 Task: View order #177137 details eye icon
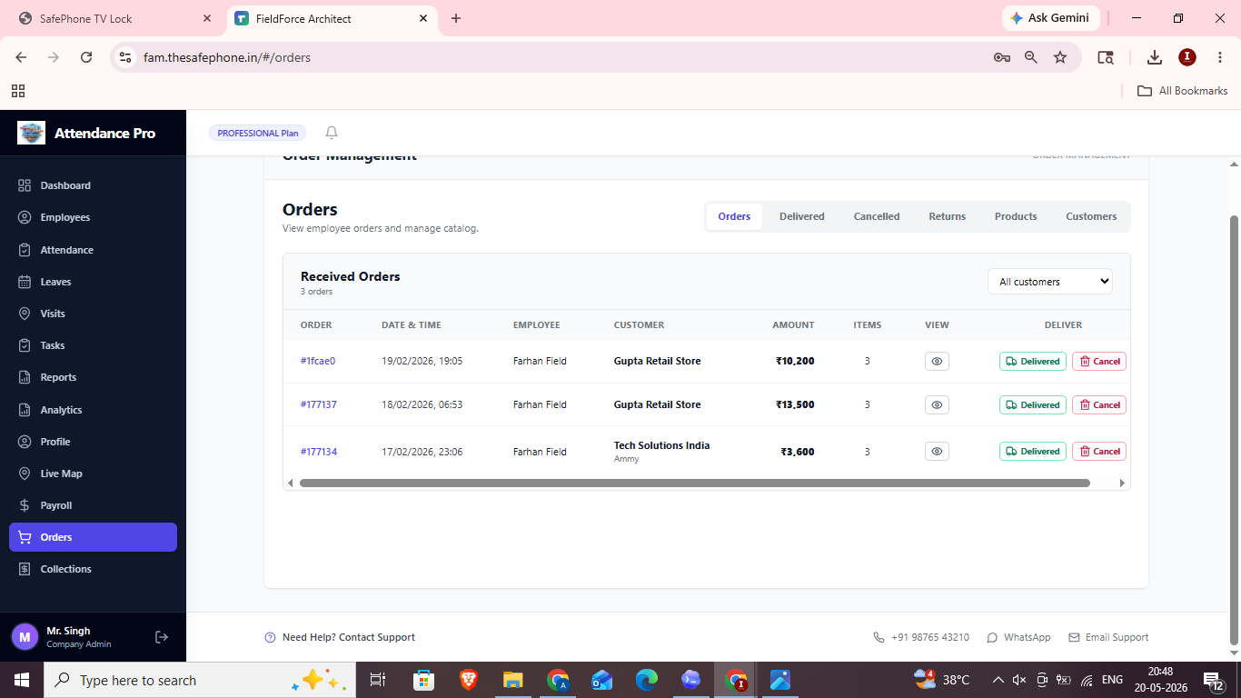(x=937, y=404)
